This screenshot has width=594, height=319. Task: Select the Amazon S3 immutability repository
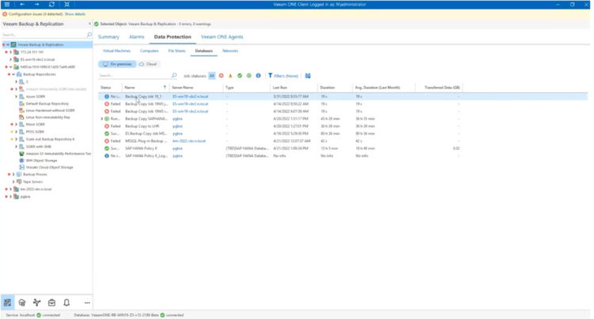click(x=58, y=154)
